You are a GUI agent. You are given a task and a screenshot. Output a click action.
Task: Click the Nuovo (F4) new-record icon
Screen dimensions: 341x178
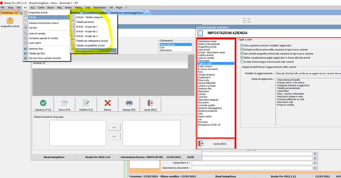coord(65,103)
